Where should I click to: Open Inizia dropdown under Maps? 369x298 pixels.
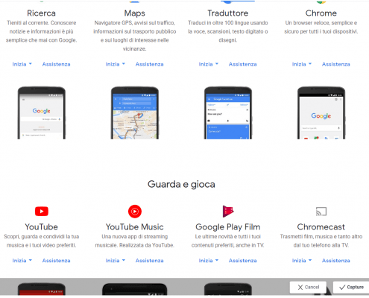pos(116,64)
